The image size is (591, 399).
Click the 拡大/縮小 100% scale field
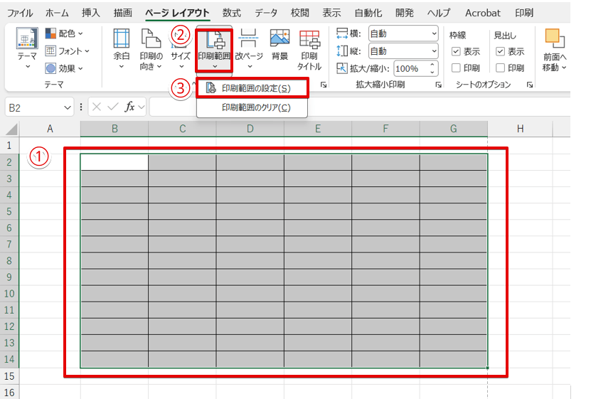click(x=410, y=68)
